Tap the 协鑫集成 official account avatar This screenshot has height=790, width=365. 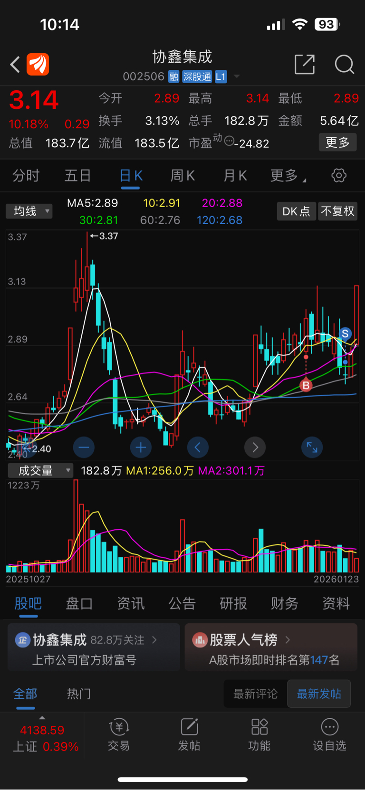(x=22, y=640)
